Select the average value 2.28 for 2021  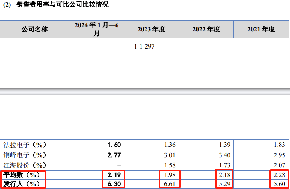(x=279, y=174)
